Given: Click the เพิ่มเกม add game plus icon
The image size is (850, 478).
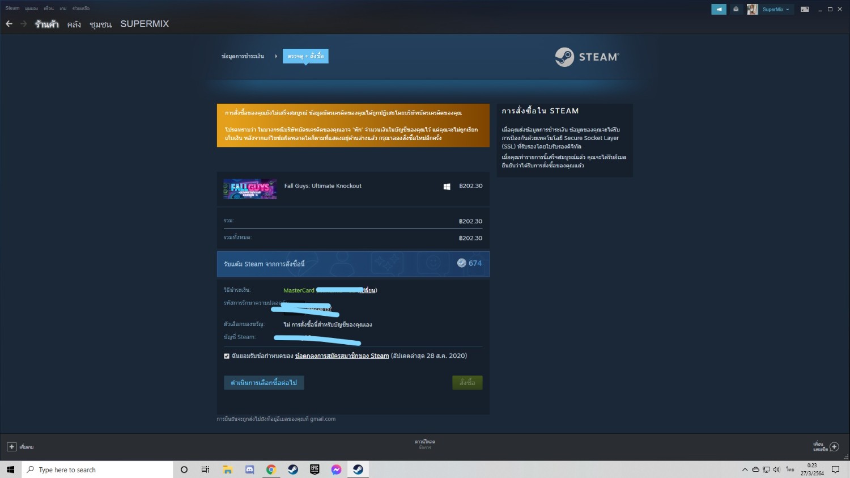Looking at the screenshot, I should point(11,447).
